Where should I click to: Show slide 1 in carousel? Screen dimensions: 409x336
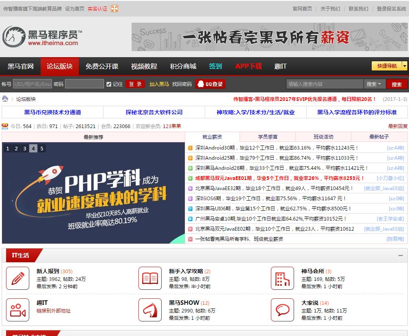pyautogui.click(x=8, y=149)
